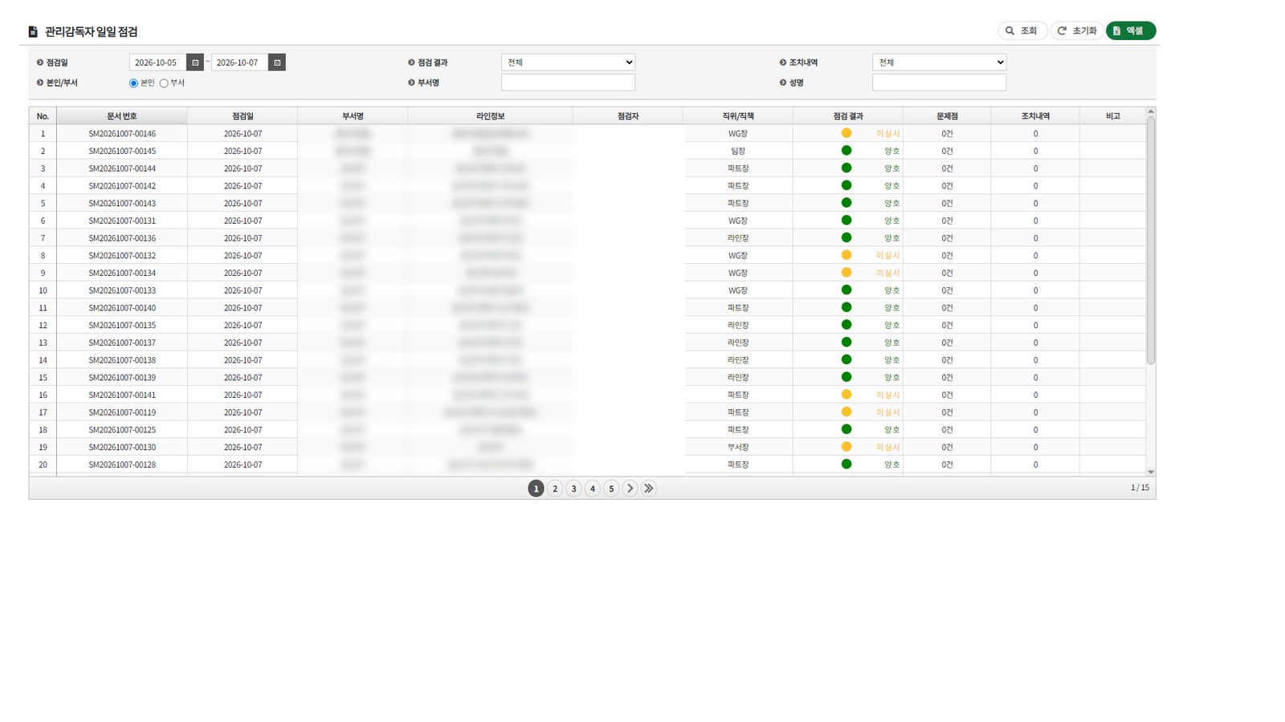This screenshot has width=1285, height=722.
Task: Click the 조회 search button
Action: pos(1022,30)
